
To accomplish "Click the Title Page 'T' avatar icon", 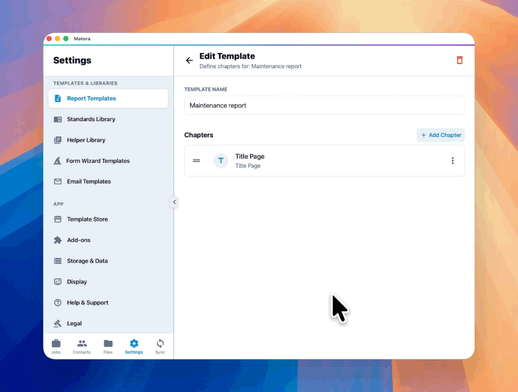I will 221,161.
